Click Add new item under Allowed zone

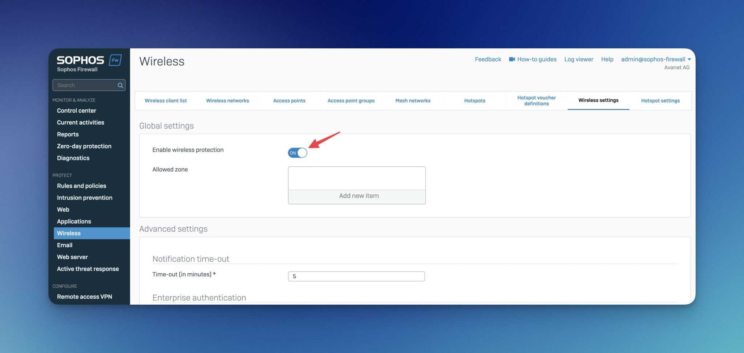[x=358, y=196]
